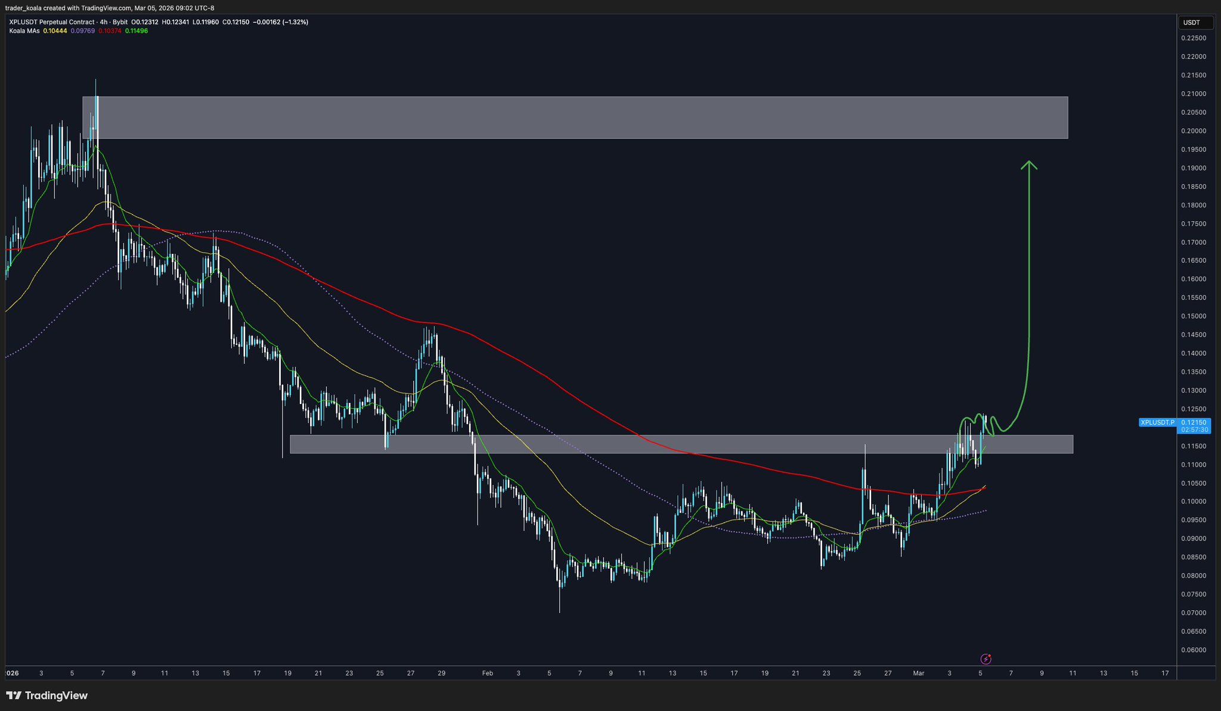The height and width of the screenshot is (711, 1221).
Task: Click the candle countdown timer 02:57:30
Action: coord(1194,430)
